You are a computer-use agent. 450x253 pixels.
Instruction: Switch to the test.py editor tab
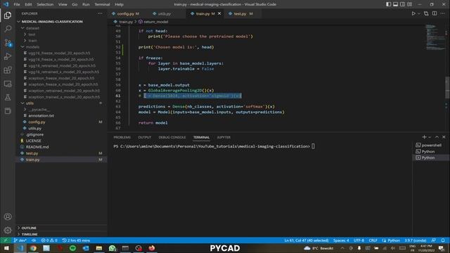point(240,13)
